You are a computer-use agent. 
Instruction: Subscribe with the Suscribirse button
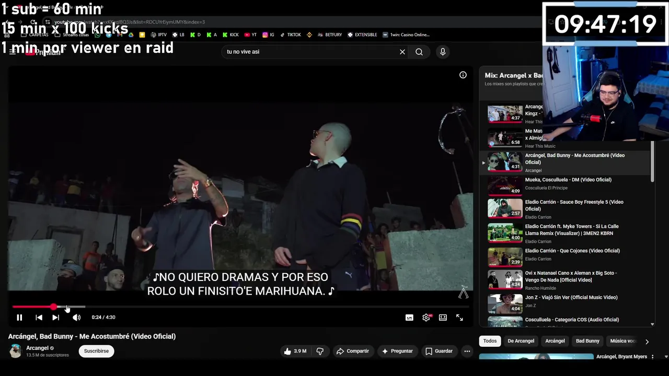tap(96, 351)
